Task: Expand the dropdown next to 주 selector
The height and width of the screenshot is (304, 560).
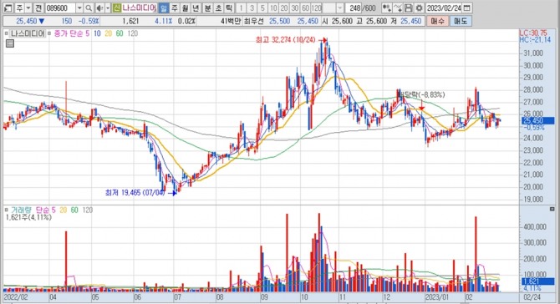Action: [28, 8]
